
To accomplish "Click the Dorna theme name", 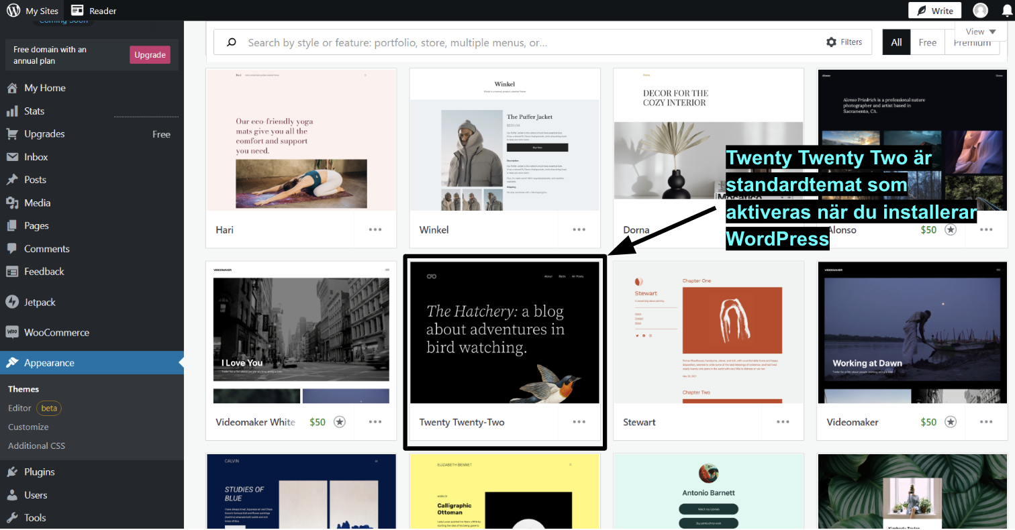I will coord(636,229).
